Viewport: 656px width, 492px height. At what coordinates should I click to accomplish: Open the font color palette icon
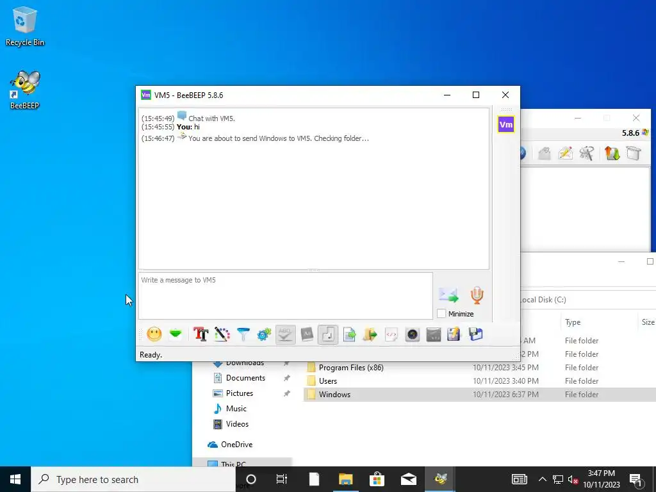coord(222,334)
